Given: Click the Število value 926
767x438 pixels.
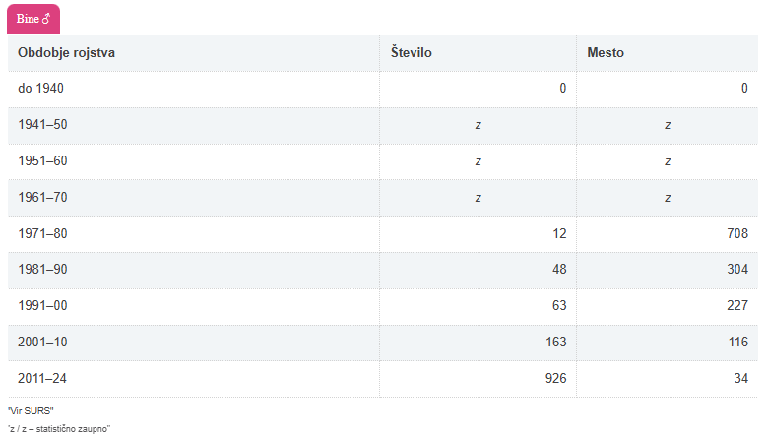Looking at the screenshot, I should 556,378.
